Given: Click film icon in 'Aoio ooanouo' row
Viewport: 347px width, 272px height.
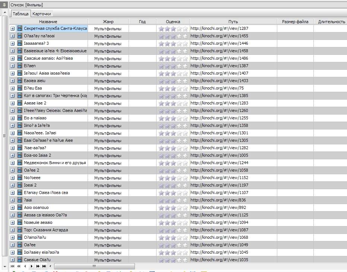Looking at the screenshot, I should point(20,207).
